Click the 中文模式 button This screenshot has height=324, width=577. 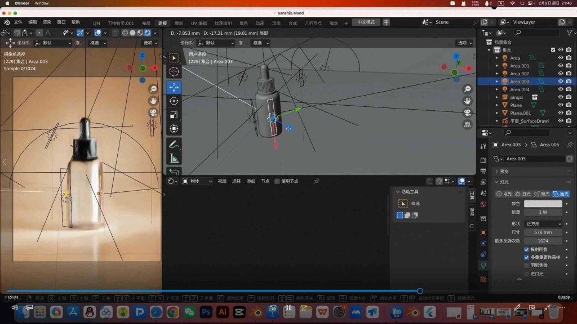coord(366,22)
